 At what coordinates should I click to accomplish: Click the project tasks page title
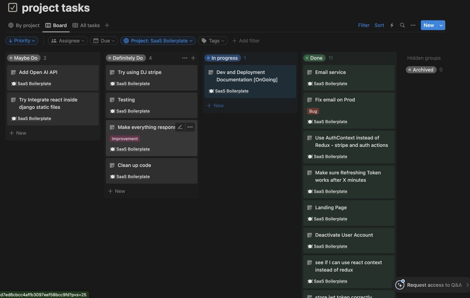(56, 7)
